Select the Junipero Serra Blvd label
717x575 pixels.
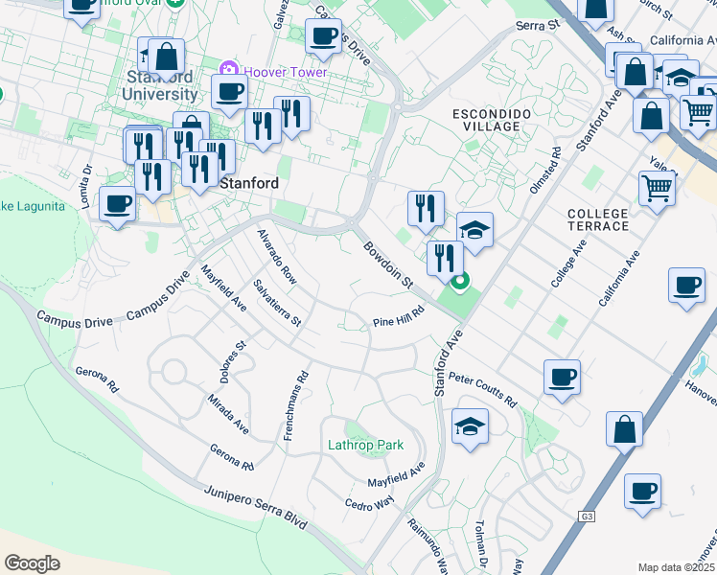tap(256, 507)
